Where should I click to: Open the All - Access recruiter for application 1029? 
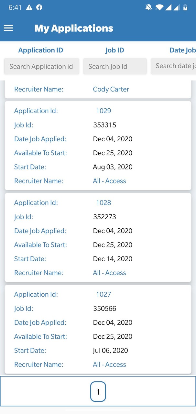pyautogui.click(x=109, y=181)
